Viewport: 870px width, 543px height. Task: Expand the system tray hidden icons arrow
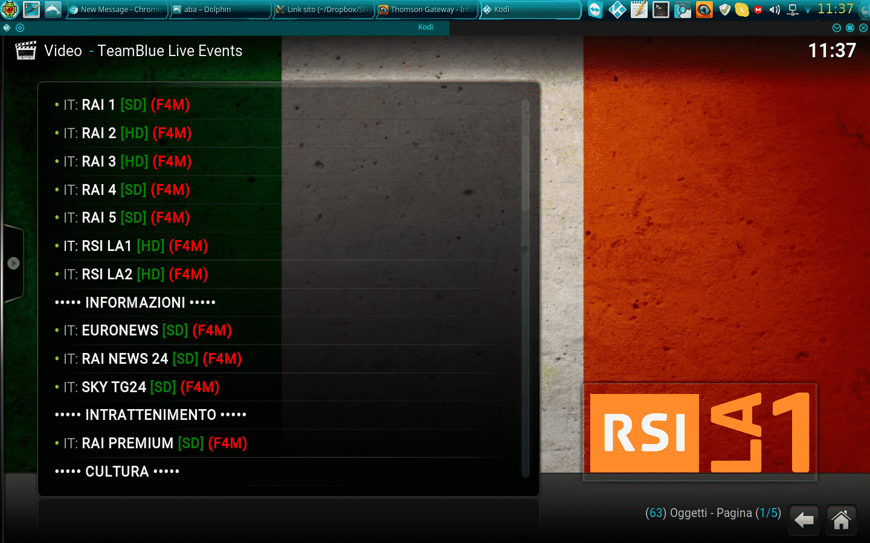click(808, 10)
